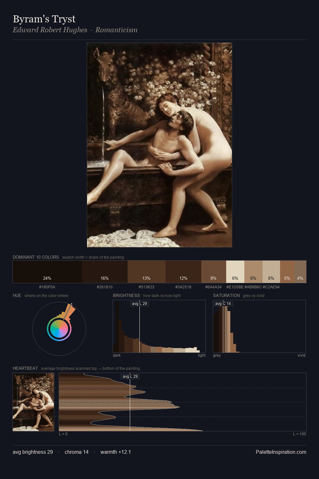319x479 pixels.
Task: Click the L = 100 axis label
Action: [300, 434]
